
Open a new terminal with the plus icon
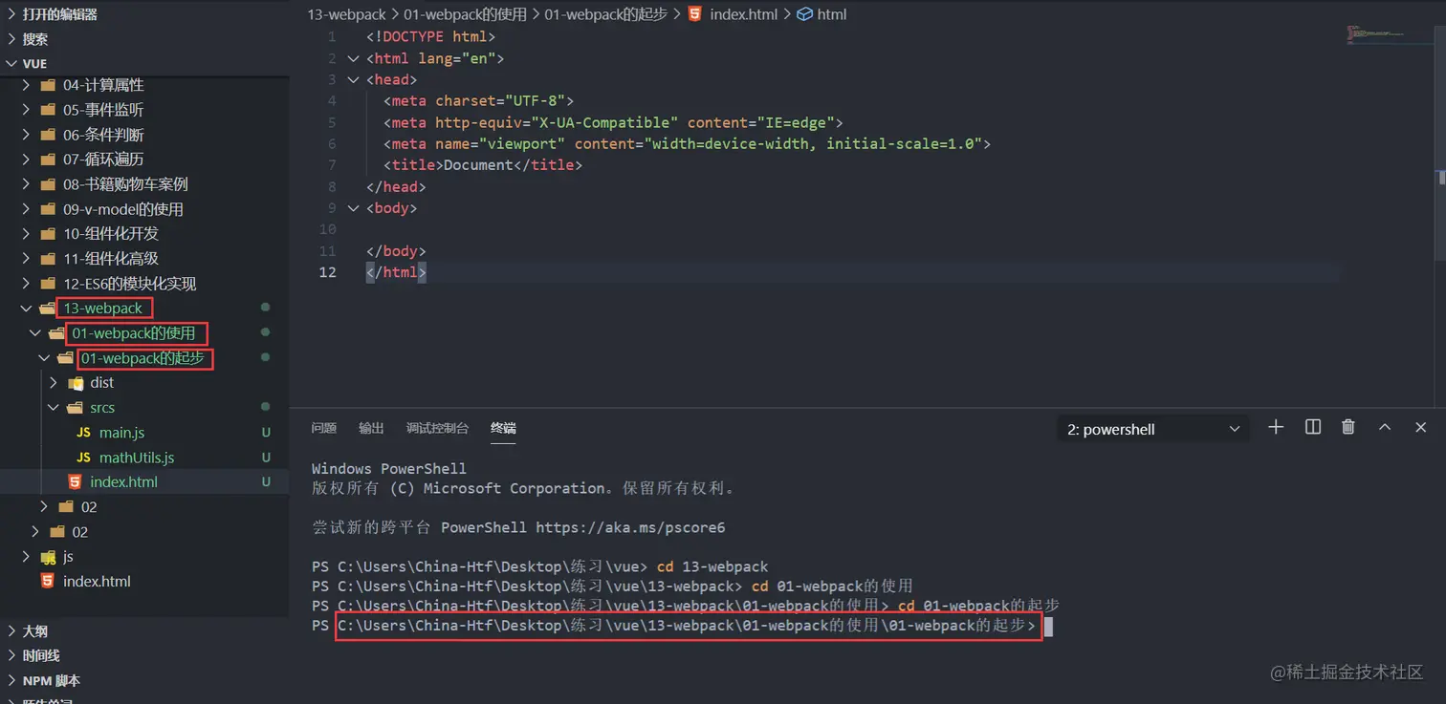(1276, 427)
